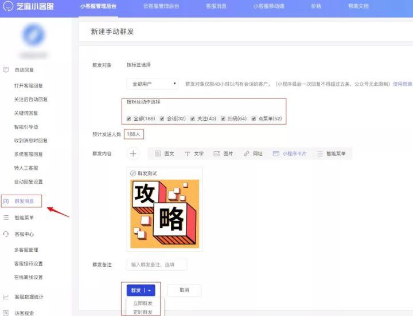
Task: Click the 小程序卡片 card icon
Action: pos(276,153)
